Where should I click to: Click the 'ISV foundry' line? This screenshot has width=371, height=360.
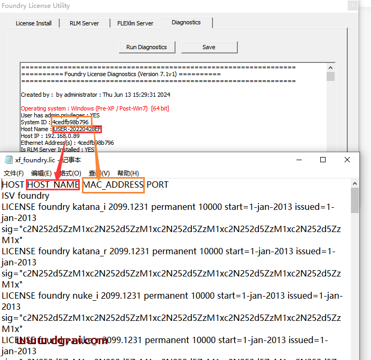tap(25, 196)
